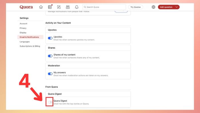
Task: Open the Quora home feed icon
Action: [41, 7]
